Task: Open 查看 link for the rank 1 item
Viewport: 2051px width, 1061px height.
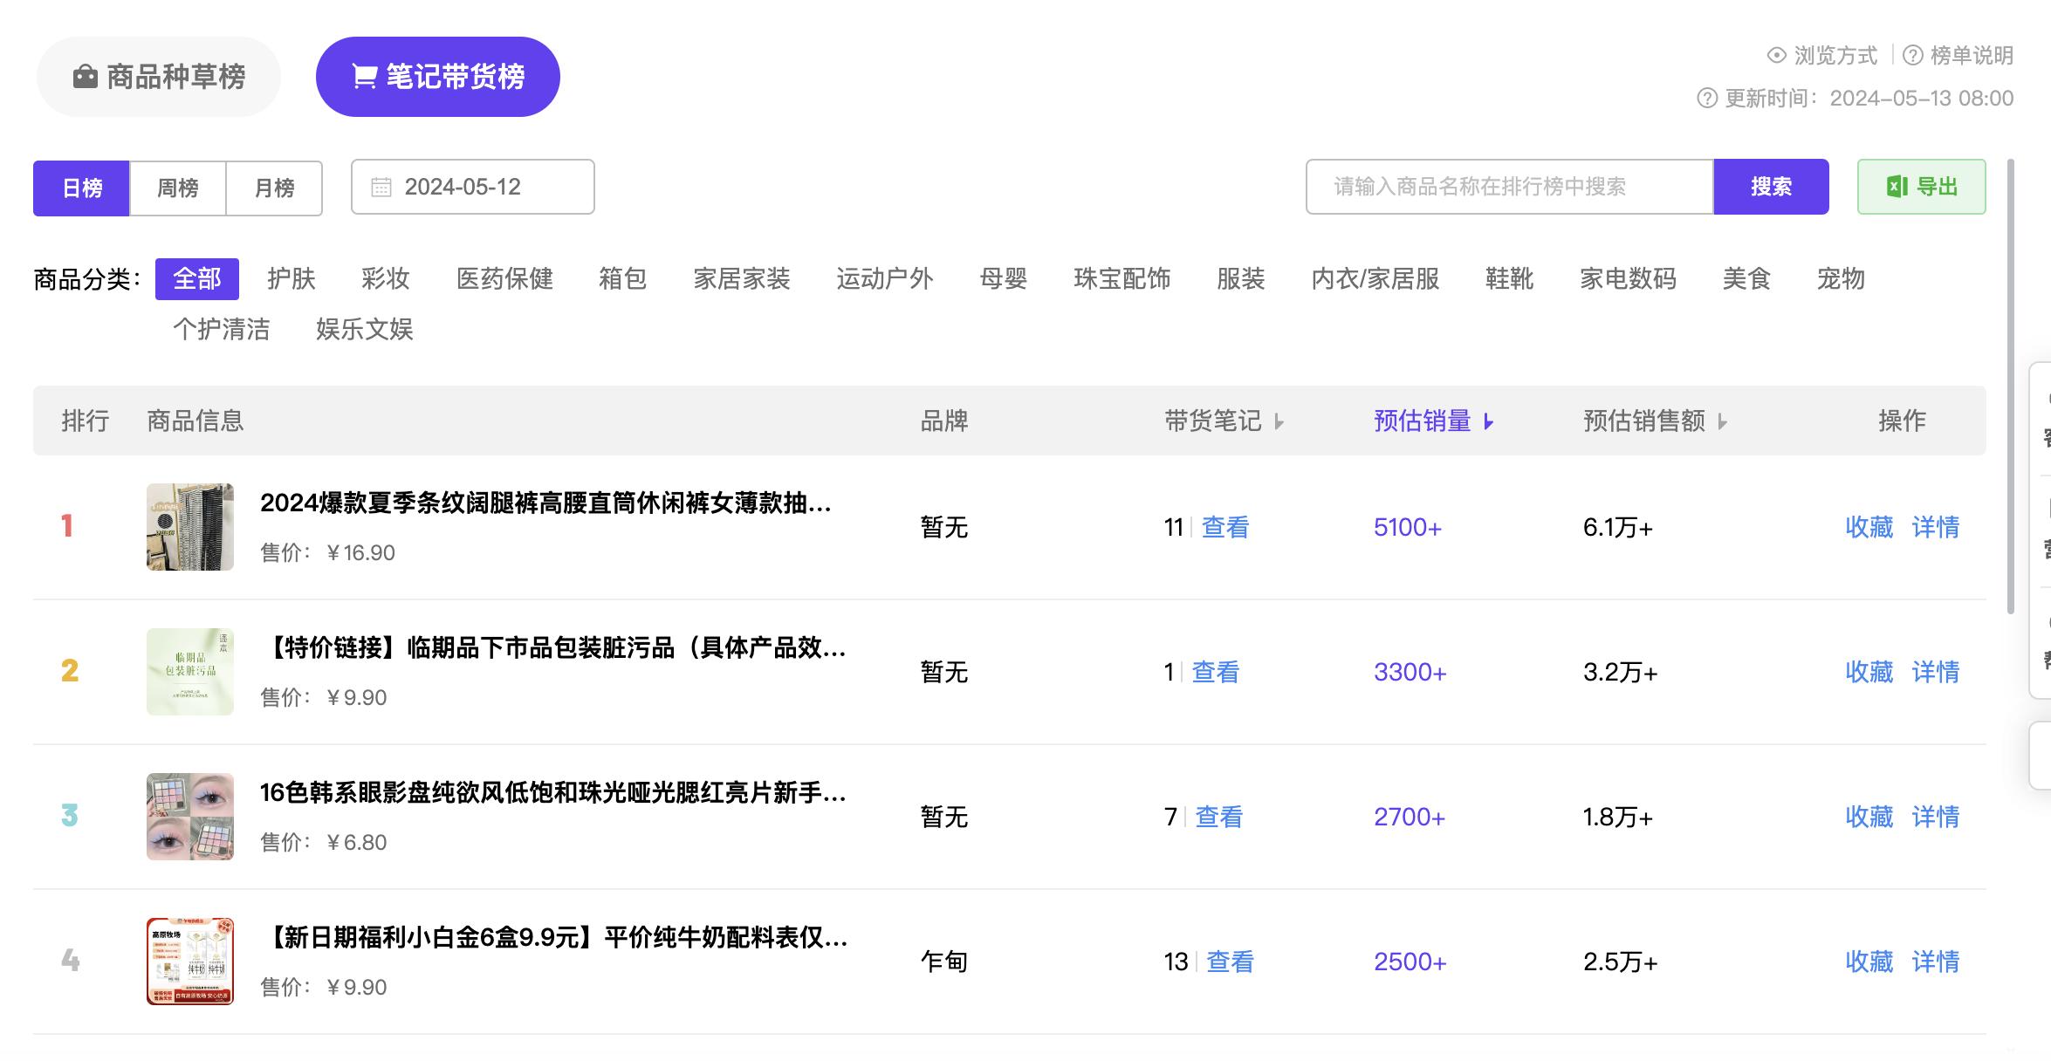Action: tap(1226, 527)
